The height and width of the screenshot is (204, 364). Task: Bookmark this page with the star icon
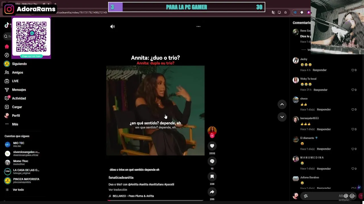click(286, 12)
